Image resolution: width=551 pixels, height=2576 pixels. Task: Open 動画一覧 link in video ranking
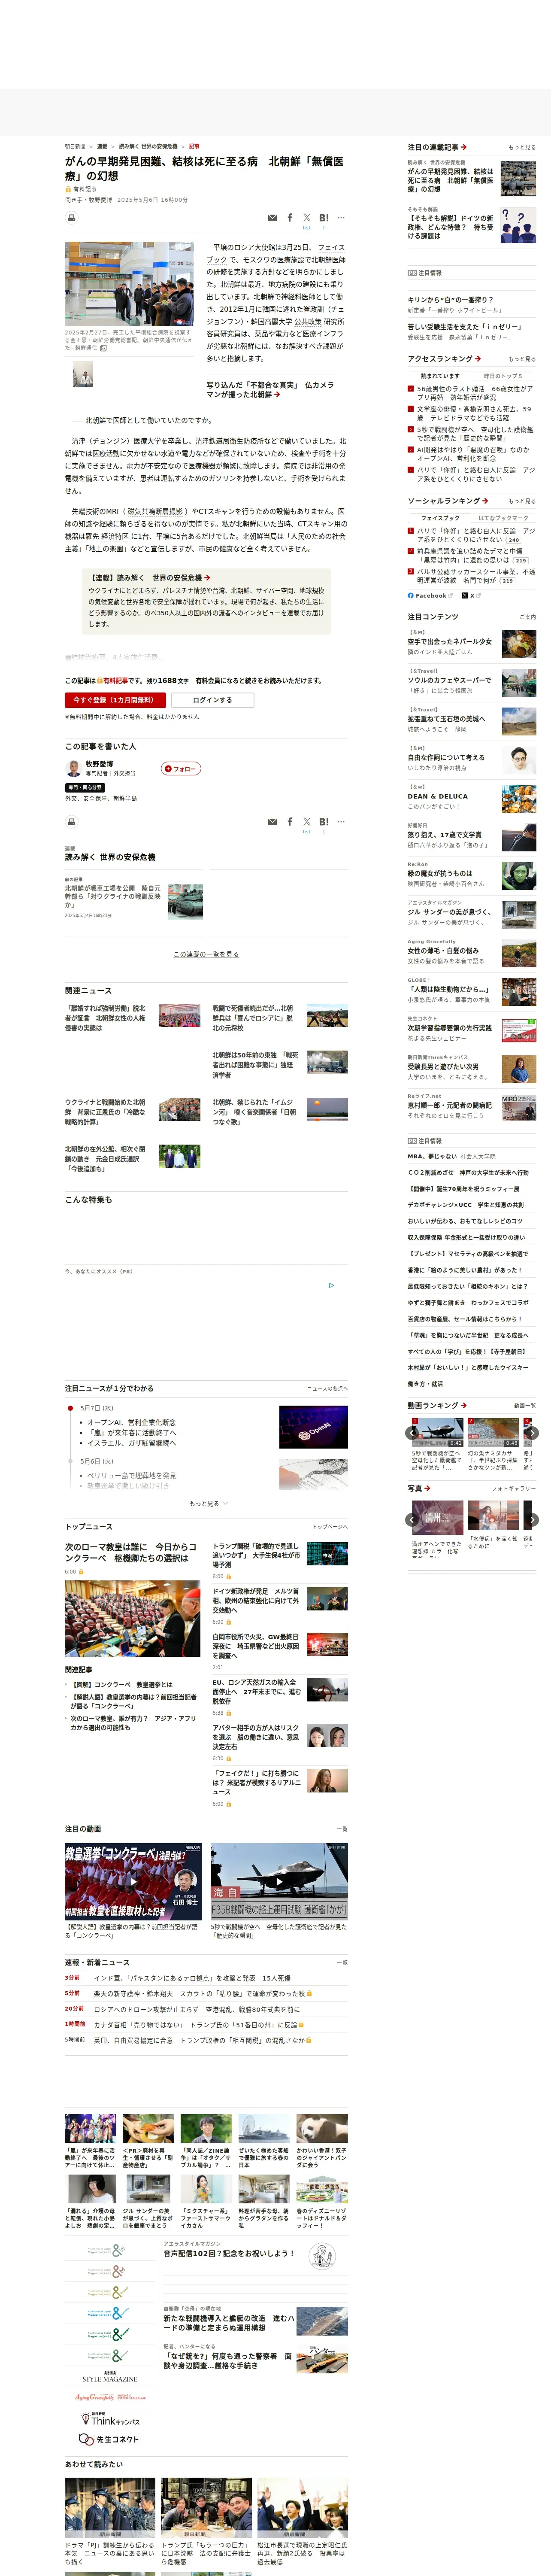525,1405
